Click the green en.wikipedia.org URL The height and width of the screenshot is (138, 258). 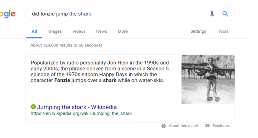click(x=81, y=113)
